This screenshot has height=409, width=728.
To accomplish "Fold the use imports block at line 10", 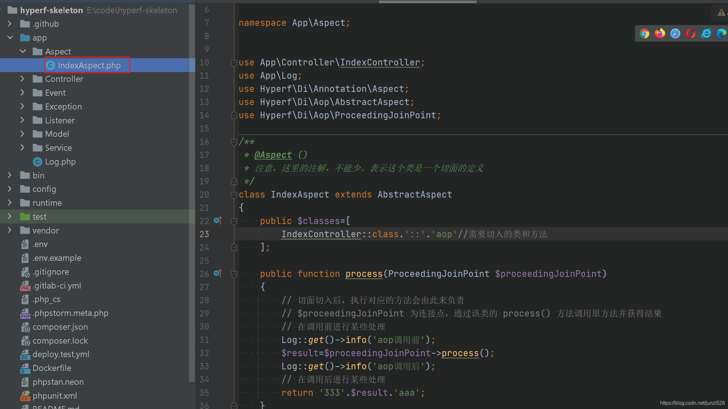I will (x=234, y=63).
